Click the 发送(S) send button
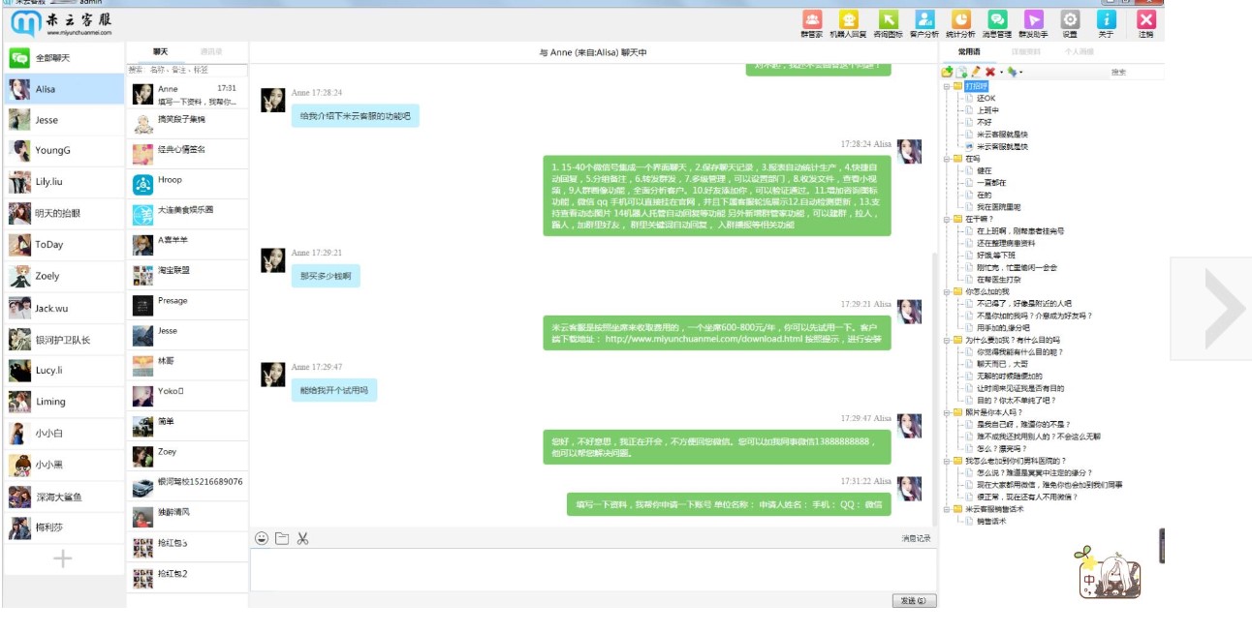The image size is (1252, 633). 914,601
